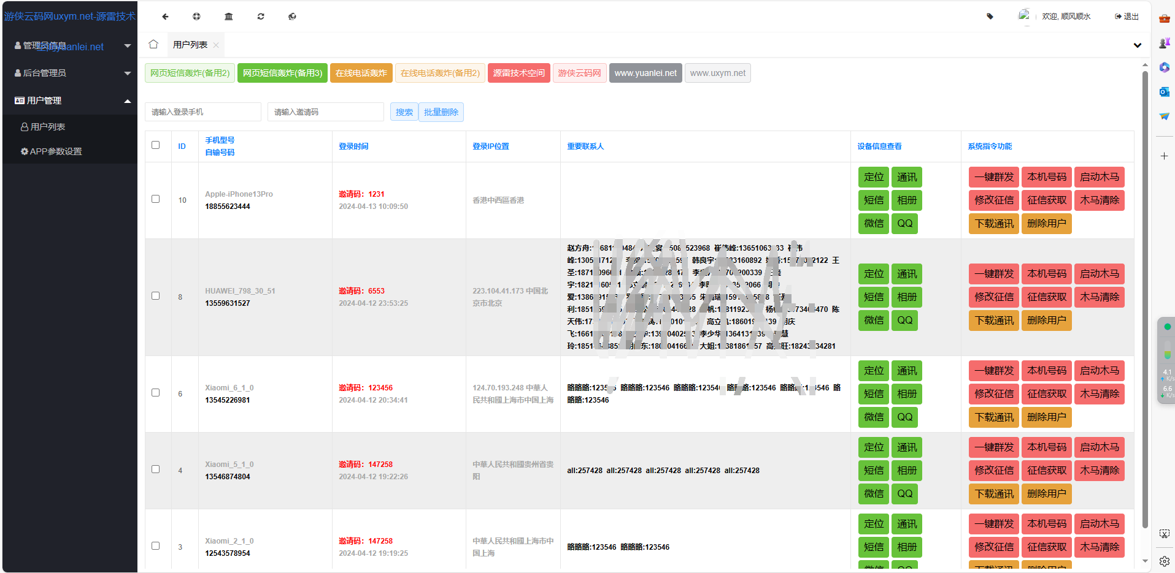Viewport: 1175px width, 573px height.
Task: Click 启动木马 for the Xiaomi_2_1_0 user
Action: coord(1100,524)
